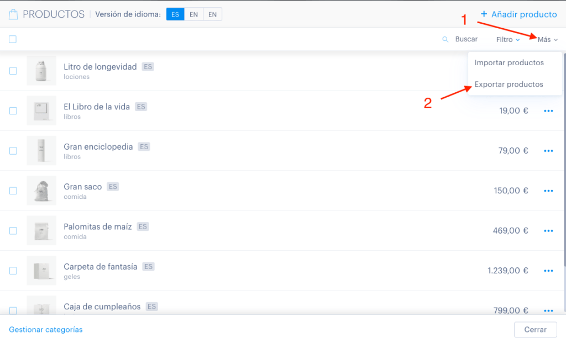Open the Palomitas de maíz product name
Screen dimensions: 566x343
(97, 227)
